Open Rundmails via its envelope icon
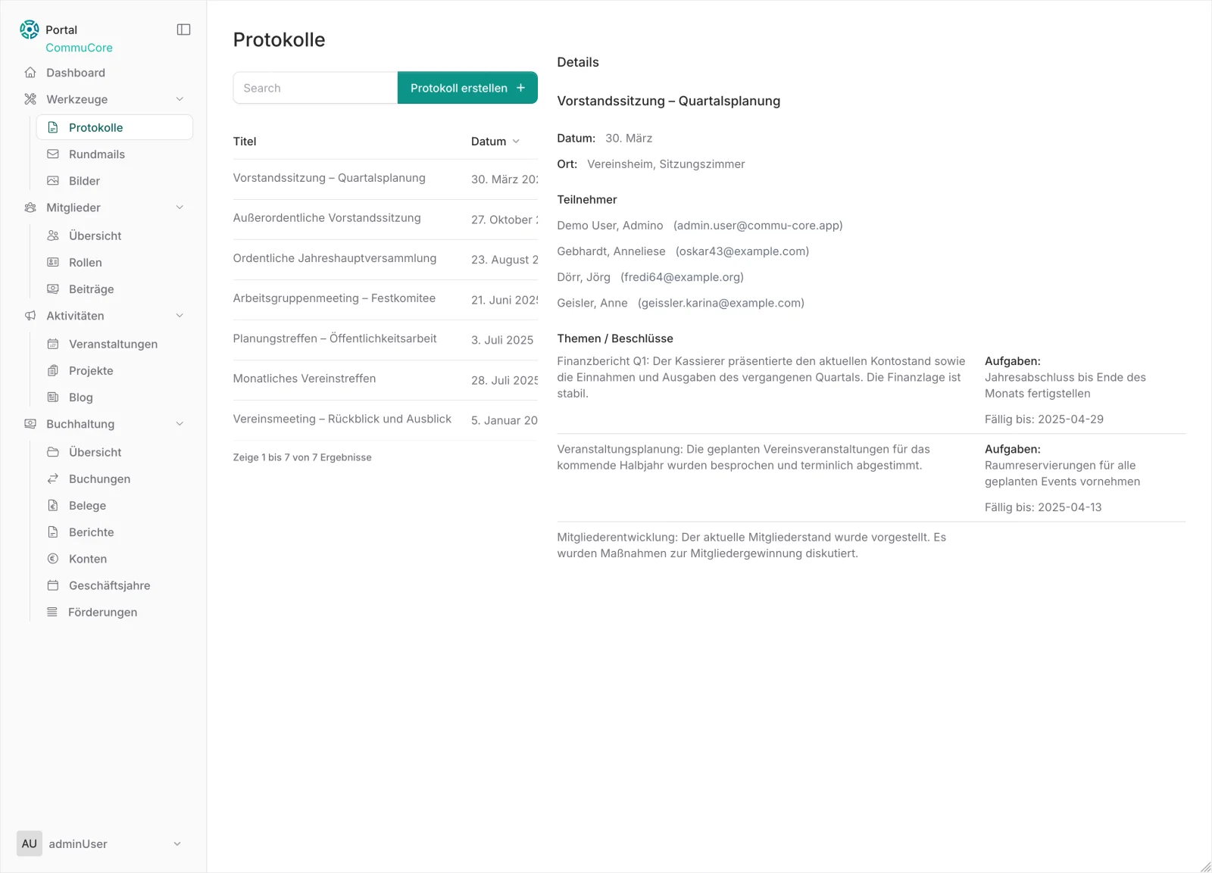 tap(53, 154)
